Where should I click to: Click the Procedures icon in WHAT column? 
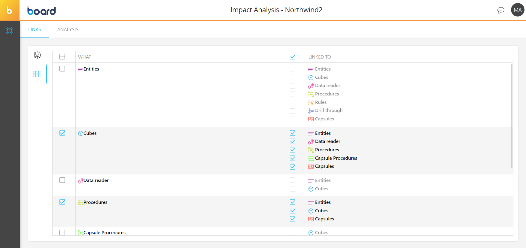[x=81, y=203]
